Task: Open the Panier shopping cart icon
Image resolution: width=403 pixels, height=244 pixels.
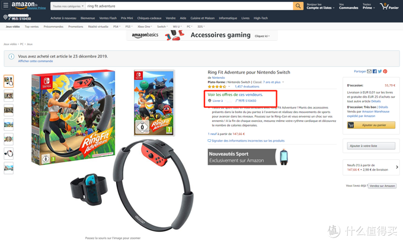Action: pos(389,6)
